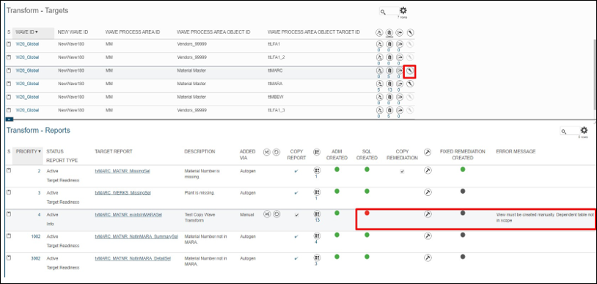Click the Targets search input field
Viewport: 597px width, 284px height.
point(389,12)
